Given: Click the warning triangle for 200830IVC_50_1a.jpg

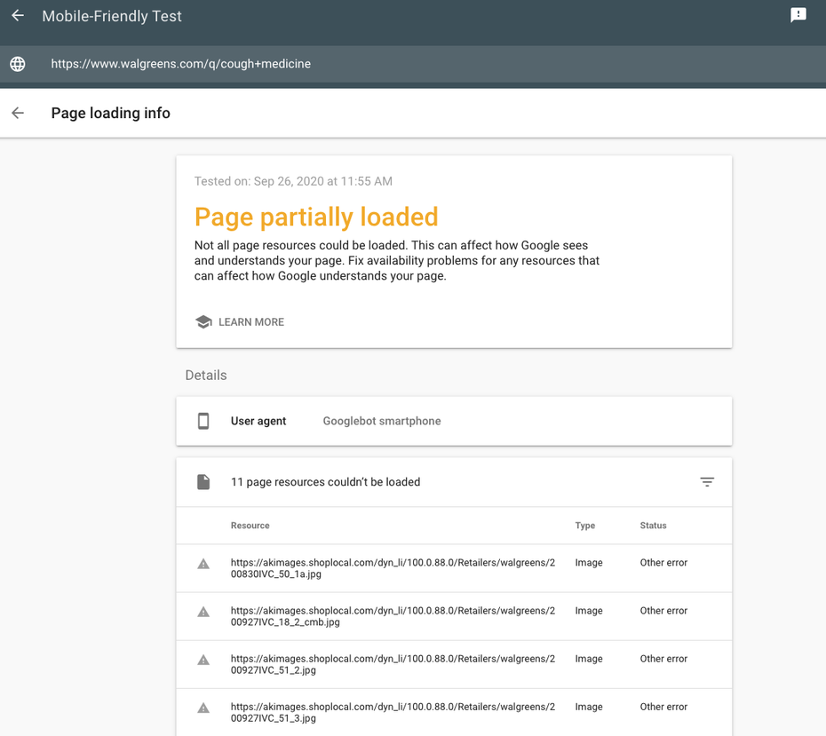Looking at the screenshot, I should tap(203, 564).
